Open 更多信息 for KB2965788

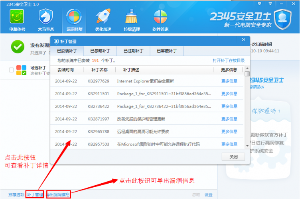tap(229, 131)
